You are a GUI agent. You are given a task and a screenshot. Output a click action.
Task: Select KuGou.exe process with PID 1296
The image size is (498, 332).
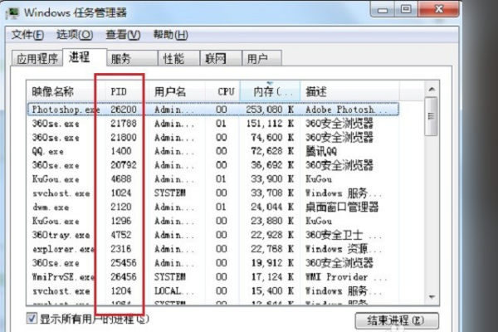point(212,221)
